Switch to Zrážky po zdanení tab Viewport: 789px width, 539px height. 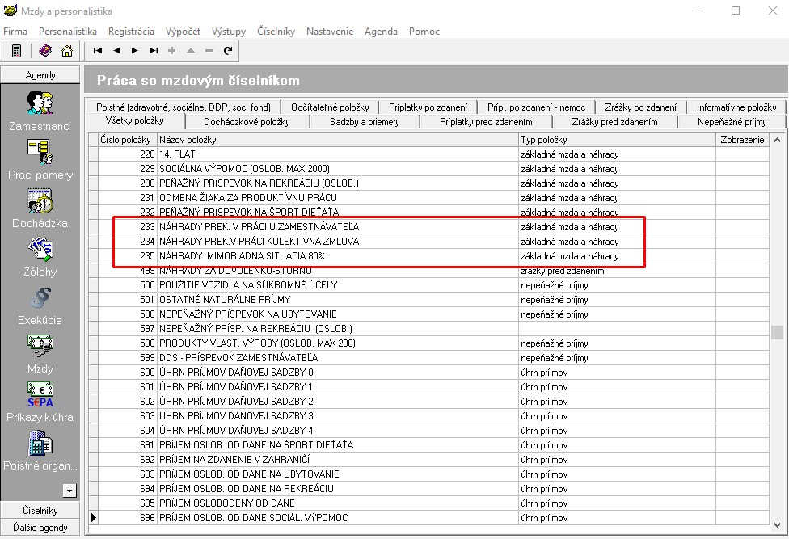pyautogui.click(x=640, y=107)
